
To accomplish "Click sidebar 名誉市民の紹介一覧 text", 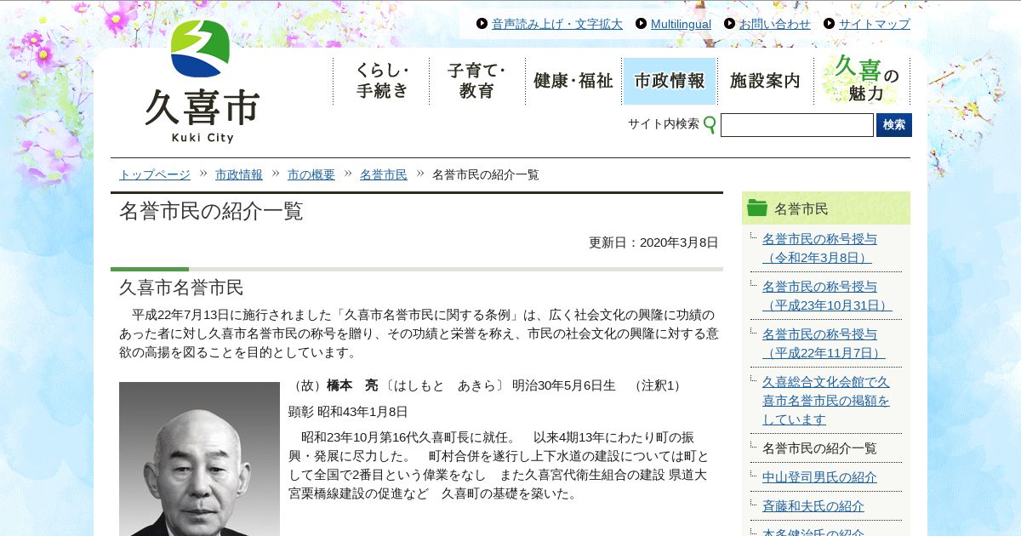I will pos(819,448).
